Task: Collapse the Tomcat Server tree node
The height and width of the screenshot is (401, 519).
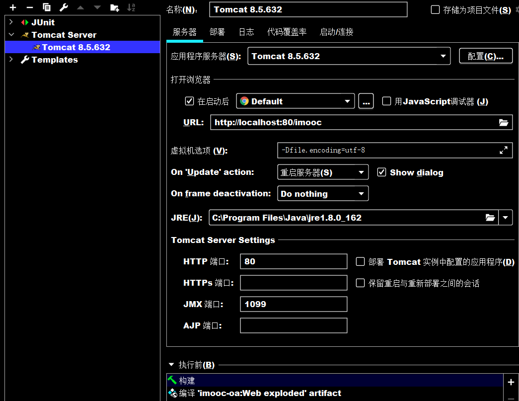Action: [11, 34]
